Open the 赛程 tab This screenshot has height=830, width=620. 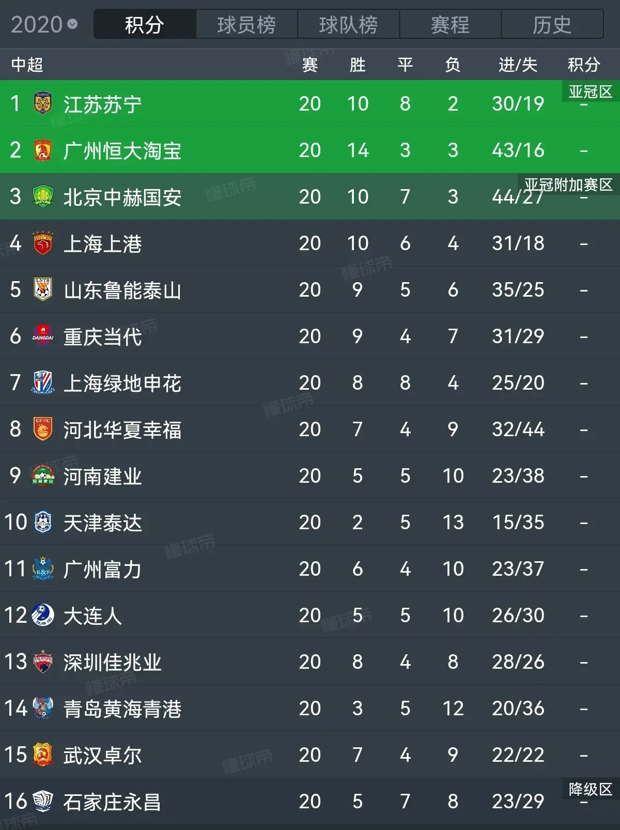coord(450,24)
